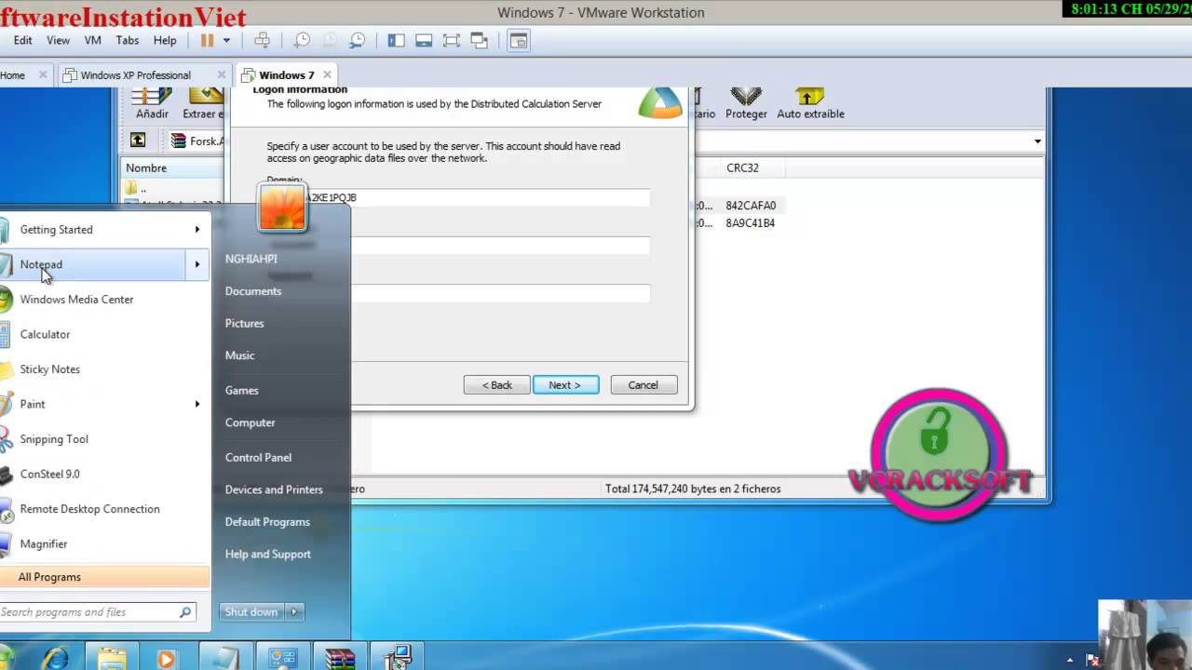Open the VMware Help menu
Image resolution: width=1192 pixels, height=670 pixels.
click(165, 40)
